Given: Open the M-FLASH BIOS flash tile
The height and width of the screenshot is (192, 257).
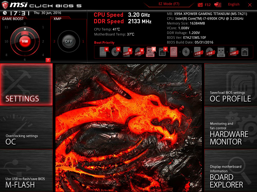Looking at the screenshot, I should 26,170.
